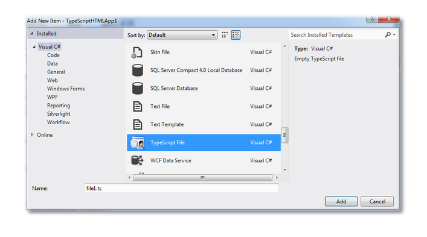Viewport: 427px width, 237px height.
Task: Select the WCF Data Service label
Action: point(171,160)
